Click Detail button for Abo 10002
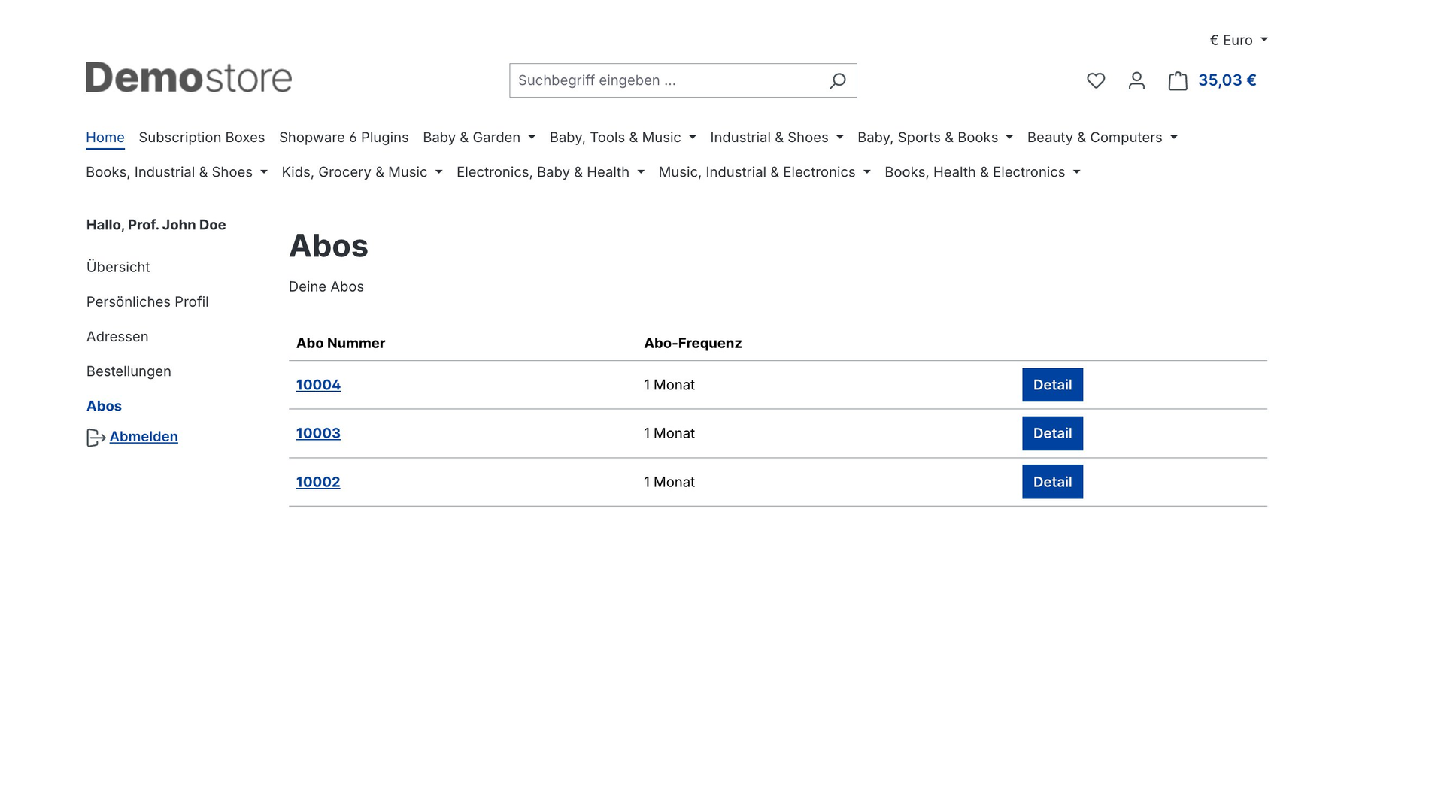Screen dimensions: 1444x812 click(x=1052, y=482)
